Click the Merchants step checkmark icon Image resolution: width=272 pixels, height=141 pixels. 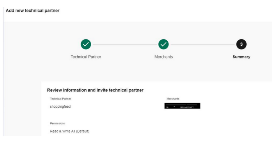click(163, 44)
